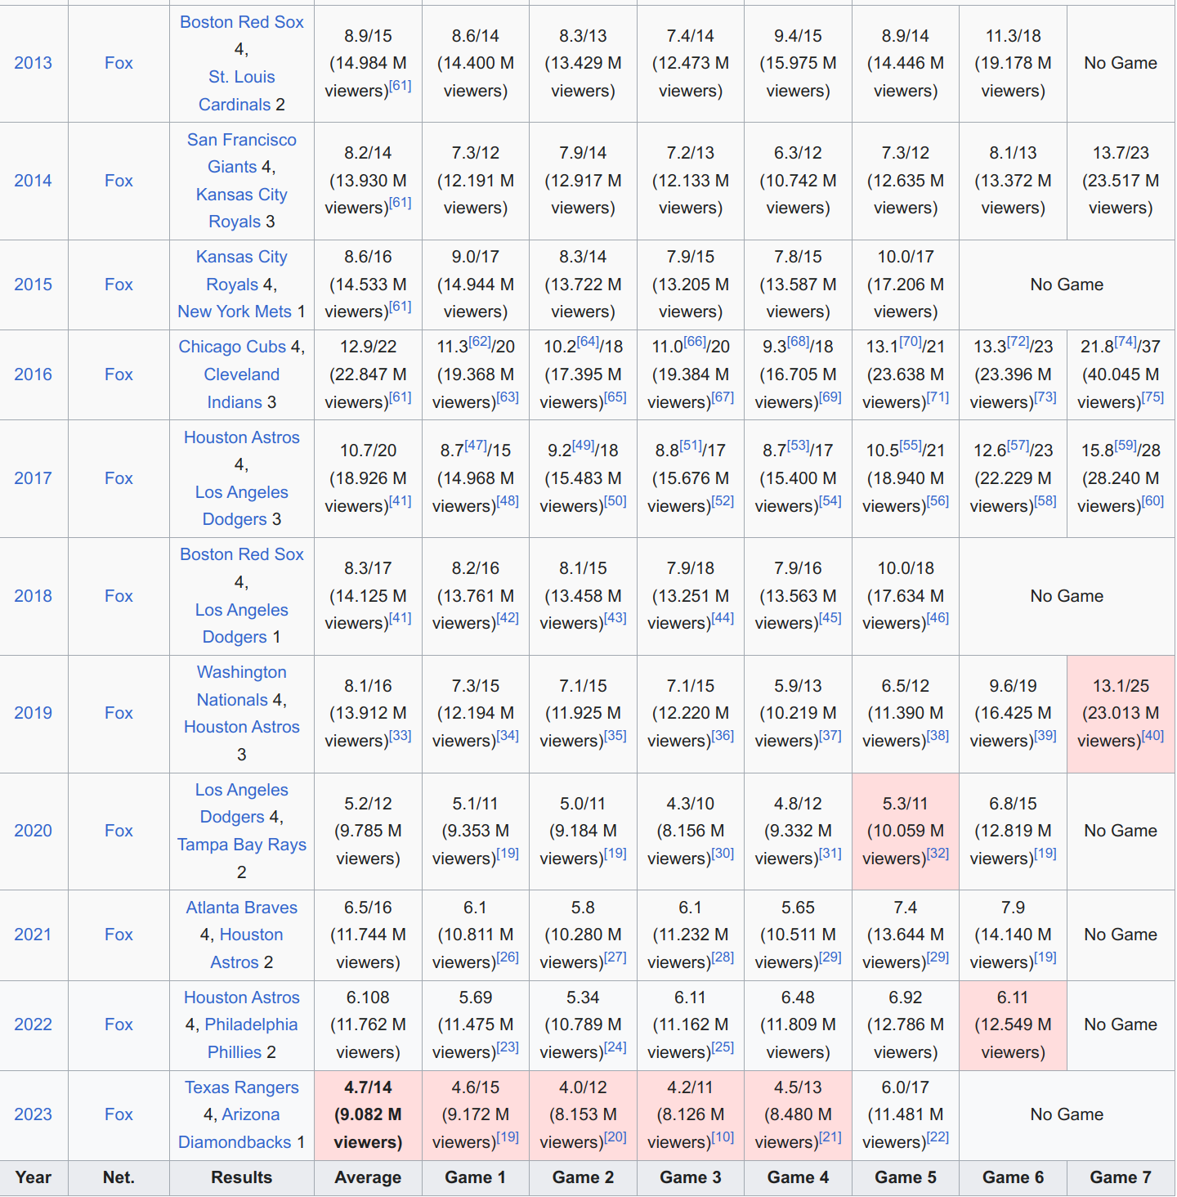Viewport: 1177px width, 1197px height.
Task: Open the Atlanta Braves link
Action: tap(242, 908)
